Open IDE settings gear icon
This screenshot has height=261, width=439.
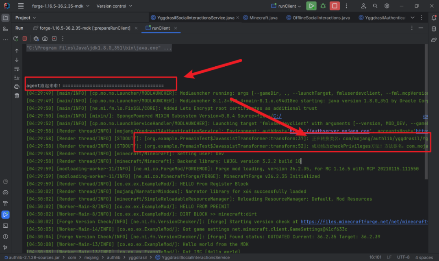(x=387, y=6)
